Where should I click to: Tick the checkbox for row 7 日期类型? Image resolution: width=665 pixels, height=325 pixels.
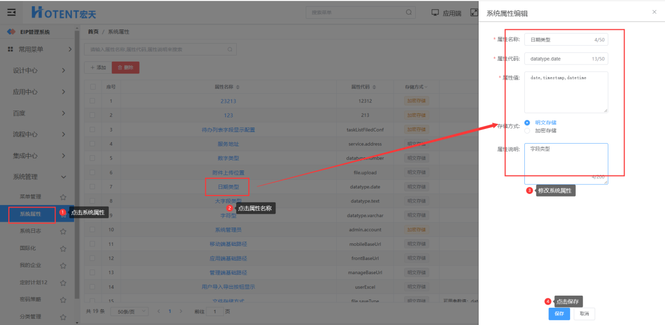[93, 187]
